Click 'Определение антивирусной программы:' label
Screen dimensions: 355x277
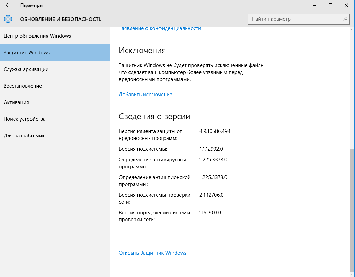(152, 163)
